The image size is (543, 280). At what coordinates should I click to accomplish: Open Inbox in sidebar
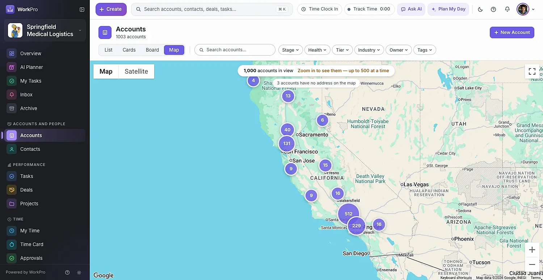pyautogui.click(x=45, y=95)
